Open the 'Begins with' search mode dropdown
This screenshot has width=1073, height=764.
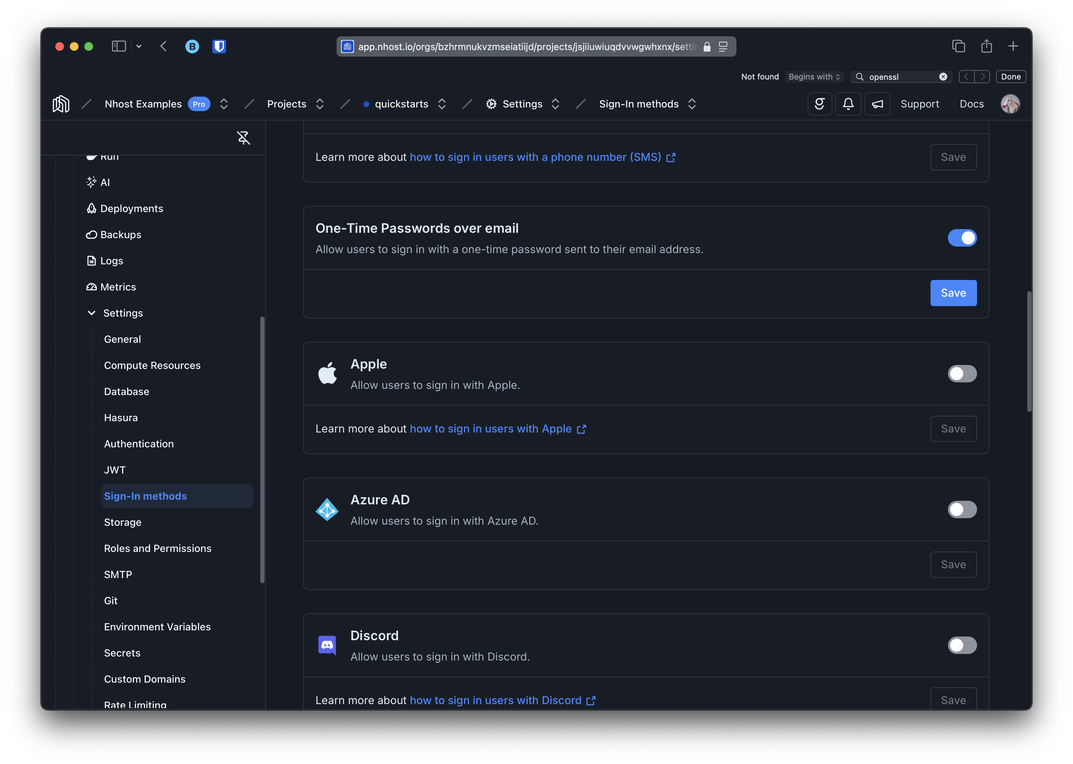pyautogui.click(x=814, y=77)
